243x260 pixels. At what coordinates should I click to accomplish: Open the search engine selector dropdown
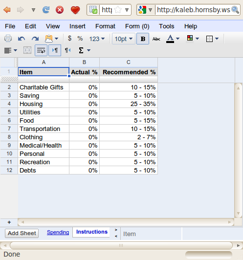point(150,10)
